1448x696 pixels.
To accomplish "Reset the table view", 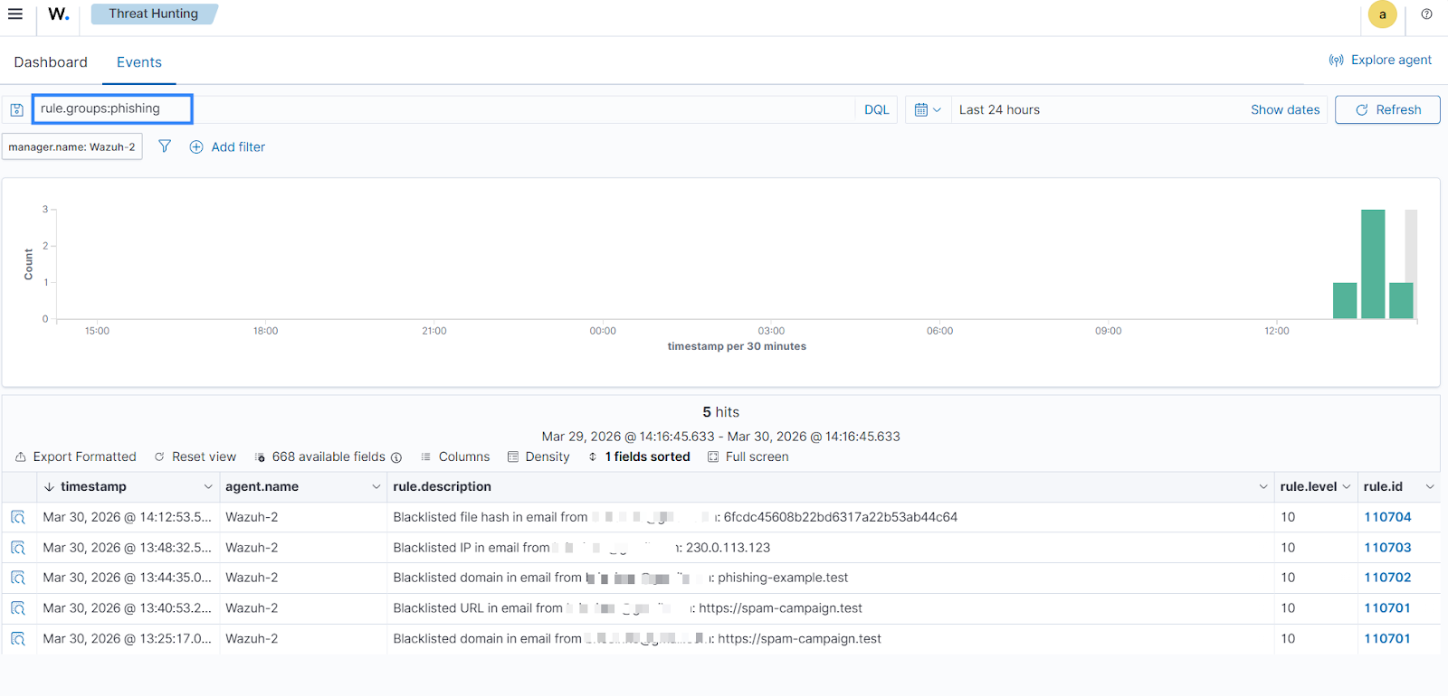I will [195, 456].
